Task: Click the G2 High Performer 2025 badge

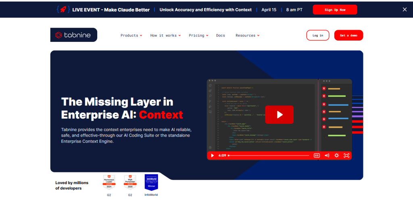Action: [x=130, y=182]
